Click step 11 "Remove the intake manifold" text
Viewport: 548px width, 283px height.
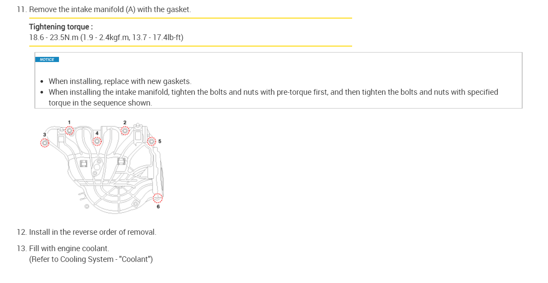click(x=110, y=9)
